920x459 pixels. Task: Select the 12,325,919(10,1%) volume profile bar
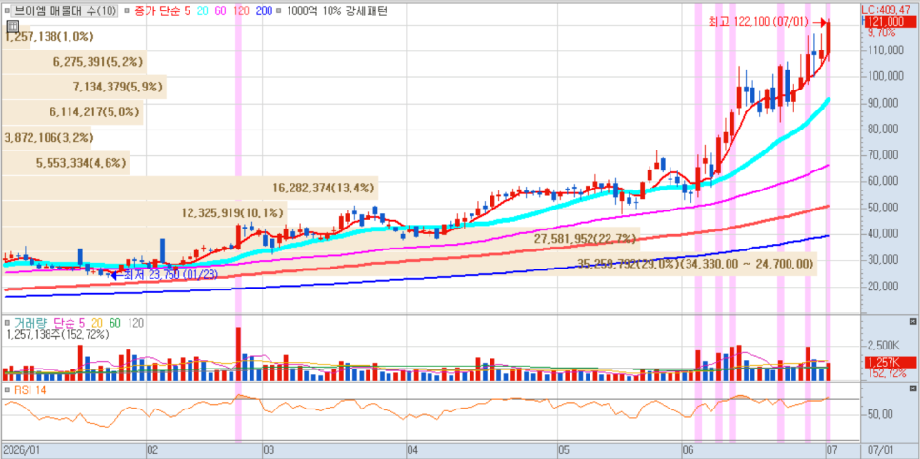tap(144, 213)
